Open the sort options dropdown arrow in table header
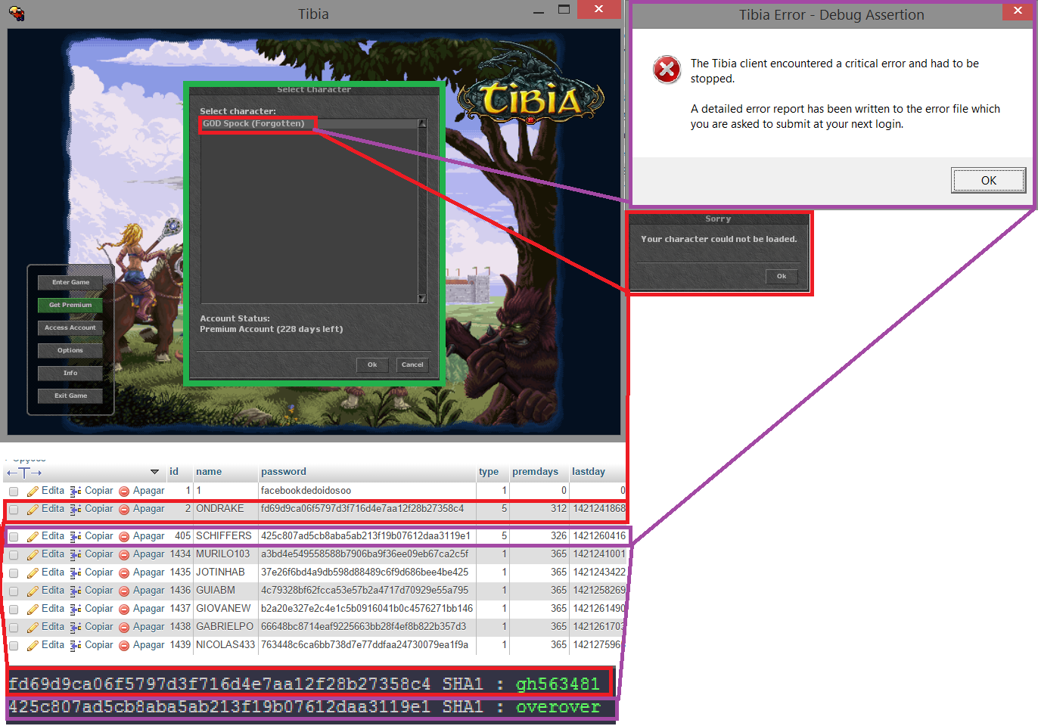The width and height of the screenshot is (1038, 726). click(x=154, y=472)
